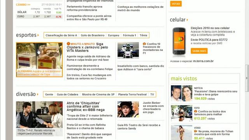Select the Fórmula 1 tab

[x=130, y=35]
